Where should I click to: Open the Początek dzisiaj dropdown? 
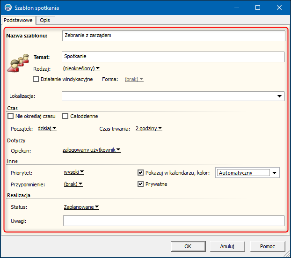[x=47, y=128]
